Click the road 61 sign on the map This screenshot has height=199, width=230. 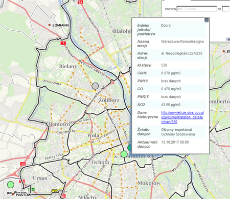coord(80,2)
